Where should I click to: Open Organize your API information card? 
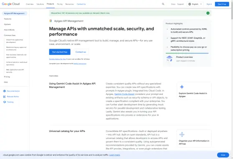tap(194, 139)
